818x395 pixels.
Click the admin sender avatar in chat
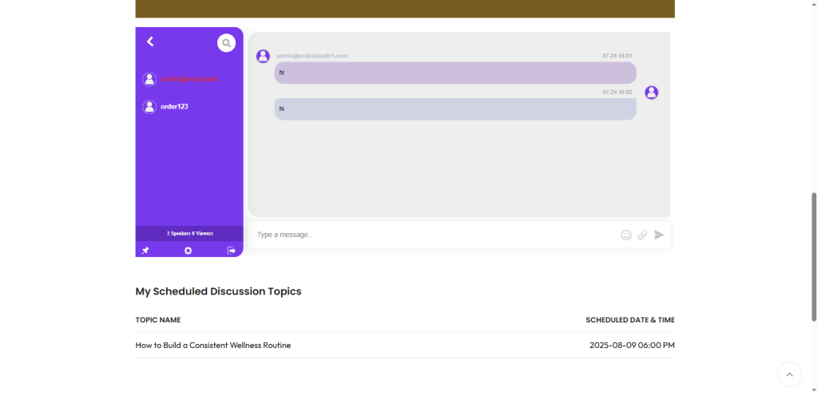coord(263,56)
